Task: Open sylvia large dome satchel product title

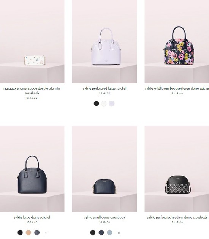Action: coord(32,217)
